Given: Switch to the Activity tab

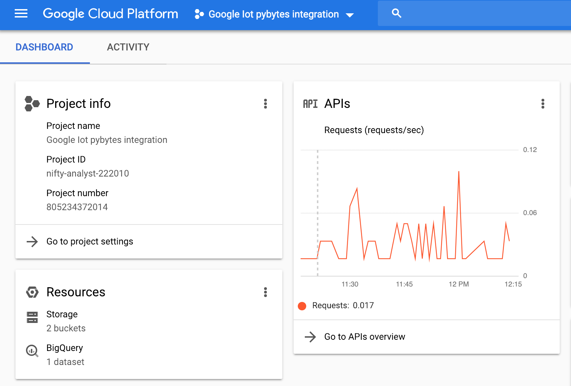Looking at the screenshot, I should pyautogui.click(x=128, y=47).
